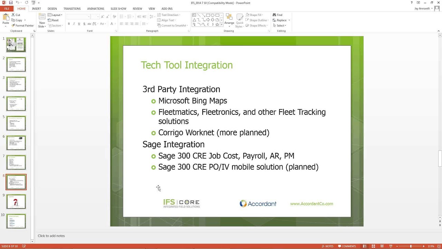The height and width of the screenshot is (249, 442).
Task: Toggle text Shadow
Action: [84, 24]
